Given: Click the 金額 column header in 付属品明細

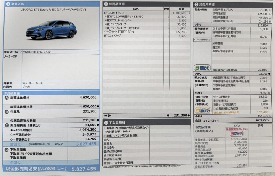Looking at the screenshot, I should point(181,9).
